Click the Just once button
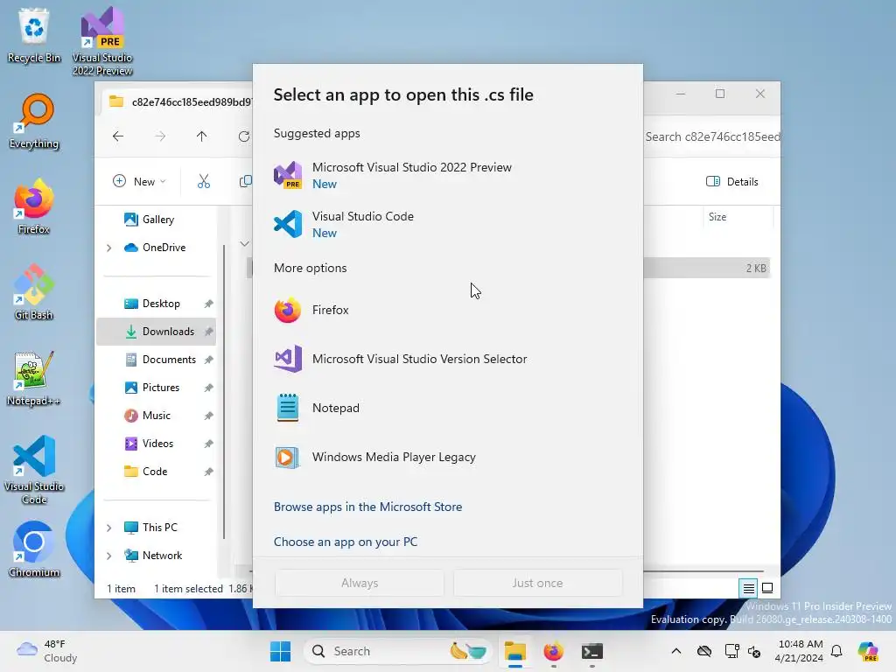896x672 pixels. pyautogui.click(x=537, y=583)
